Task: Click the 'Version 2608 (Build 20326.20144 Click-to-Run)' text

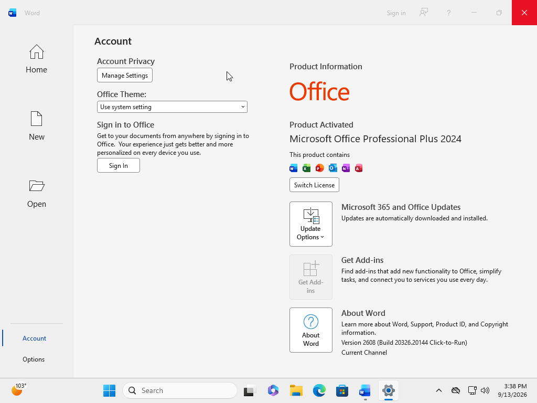Action: point(404,343)
